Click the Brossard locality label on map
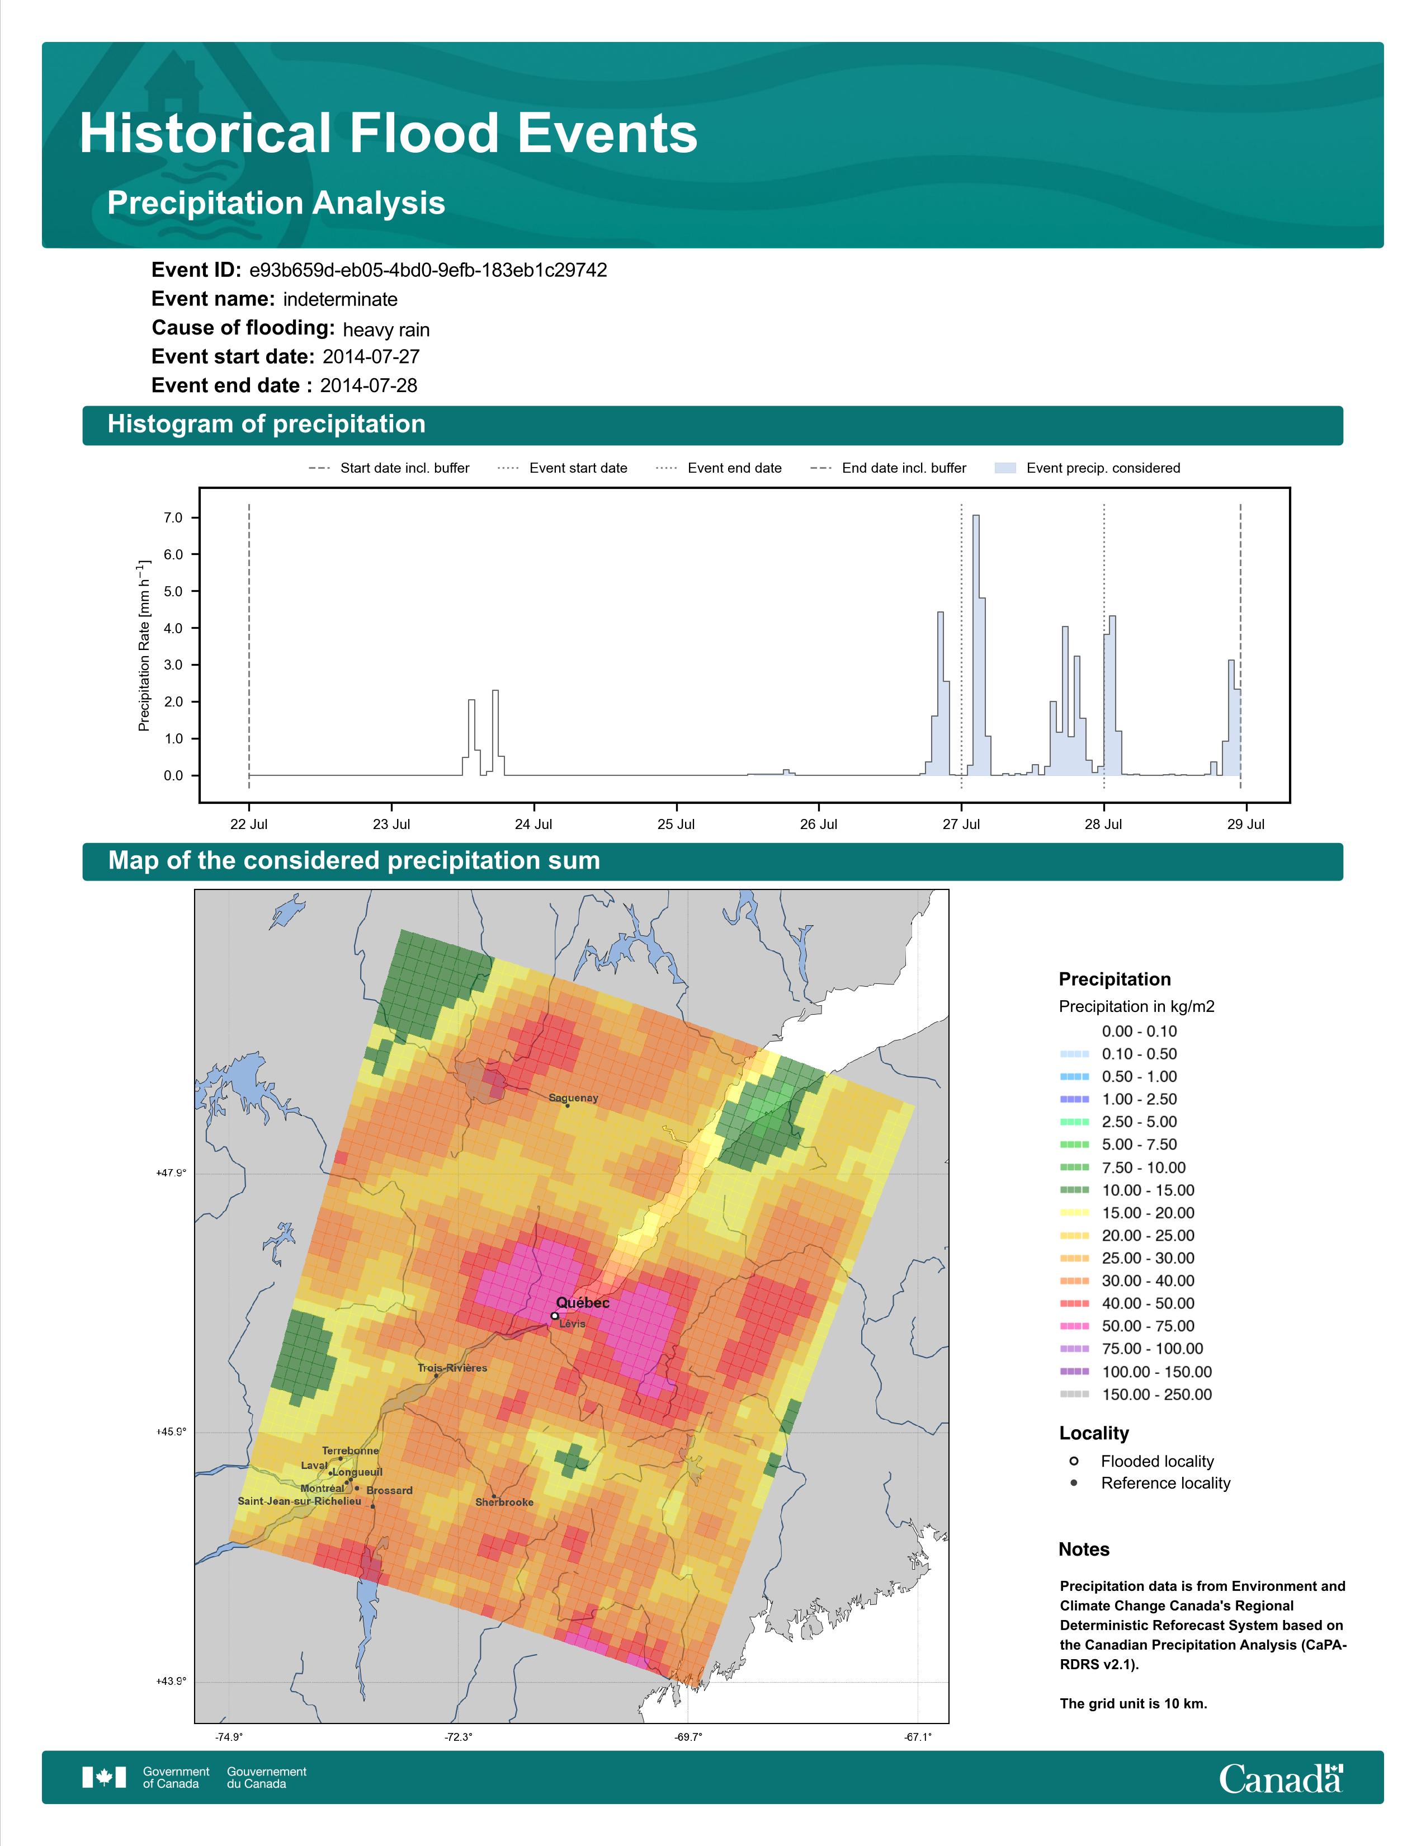The height and width of the screenshot is (1846, 1426). (389, 1490)
